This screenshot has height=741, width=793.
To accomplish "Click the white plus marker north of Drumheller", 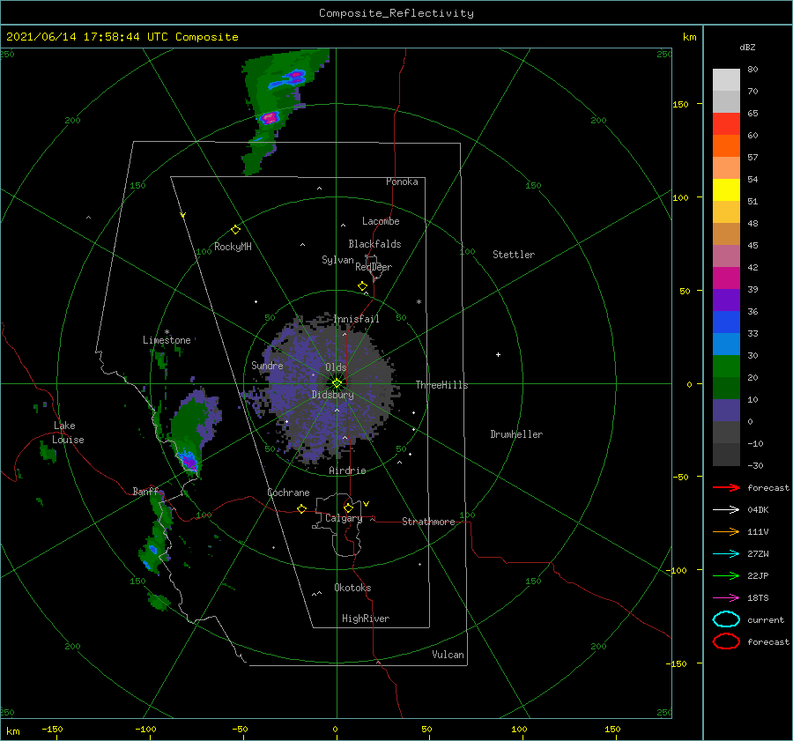I will coord(498,354).
